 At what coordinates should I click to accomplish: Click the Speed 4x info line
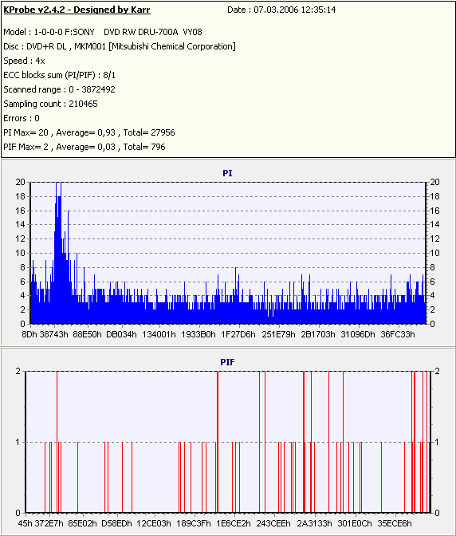click(x=24, y=61)
